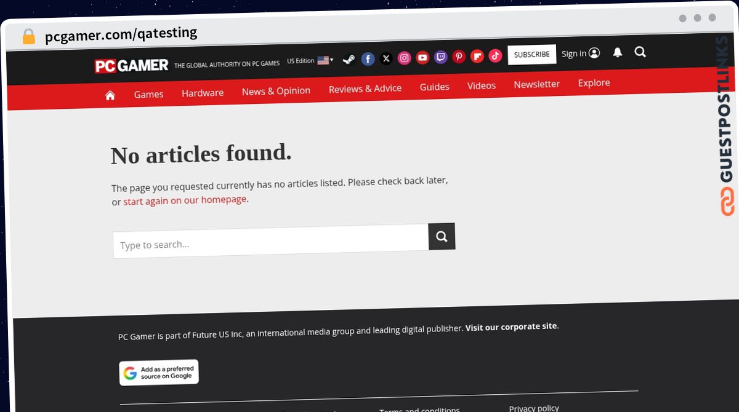Image resolution: width=739 pixels, height=412 pixels.
Task: Open the Privacy policy footer link
Action: coord(534,408)
